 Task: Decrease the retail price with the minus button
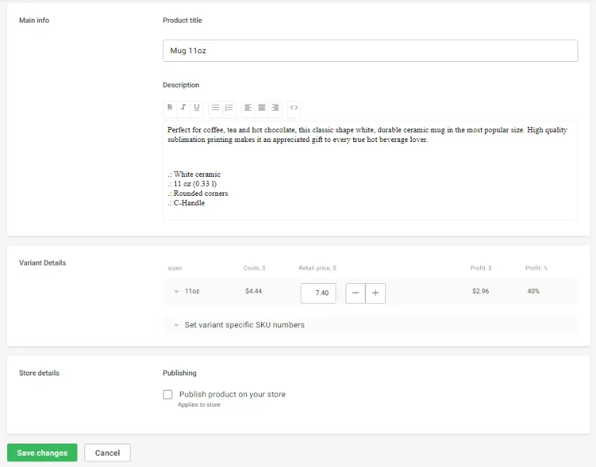(355, 293)
